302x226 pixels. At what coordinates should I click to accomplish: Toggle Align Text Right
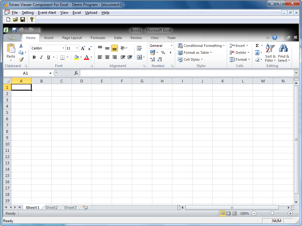point(115,57)
